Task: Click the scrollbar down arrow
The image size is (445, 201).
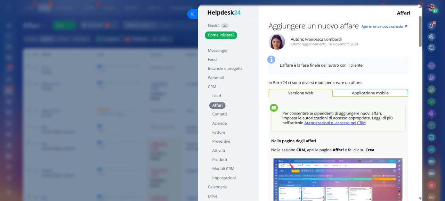Action: pyautogui.click(x=420, y=198)
